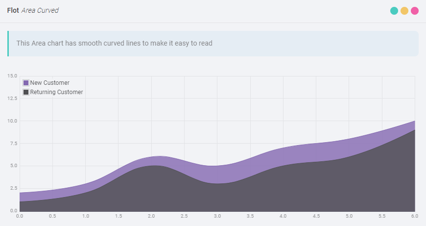
Task: Click the 15.0 y-axis label
Action: pyautogui.click(x=12, y=76)
